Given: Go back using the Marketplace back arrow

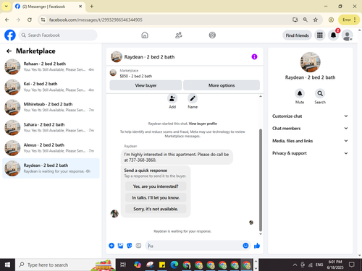Looking at the screenshot, I should tap(9, 51).
